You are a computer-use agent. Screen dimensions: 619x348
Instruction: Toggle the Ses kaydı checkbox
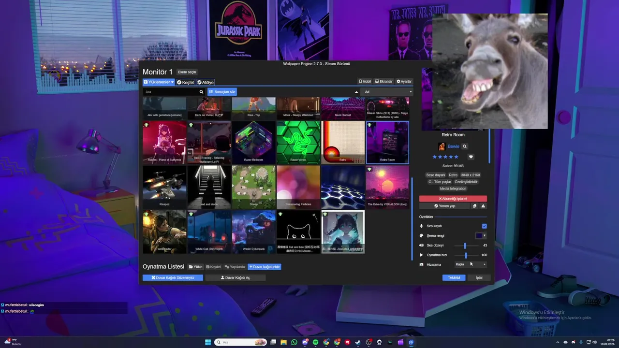click(484, 226)
